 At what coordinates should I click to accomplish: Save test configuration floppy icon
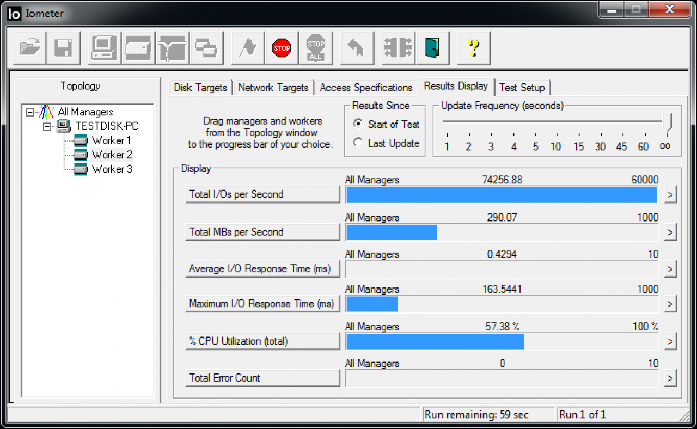coord(63,48)
